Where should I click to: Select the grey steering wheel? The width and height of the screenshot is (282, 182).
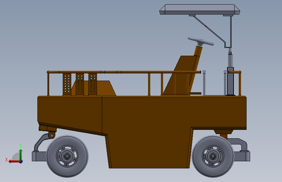[201, 41]
